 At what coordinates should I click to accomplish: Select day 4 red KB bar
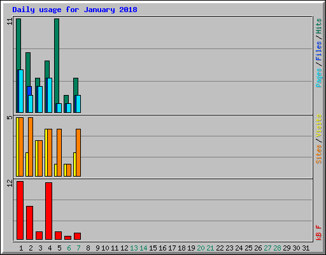coord(48,211)
